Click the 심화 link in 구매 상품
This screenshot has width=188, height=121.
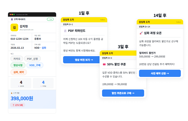coord(44,48)
